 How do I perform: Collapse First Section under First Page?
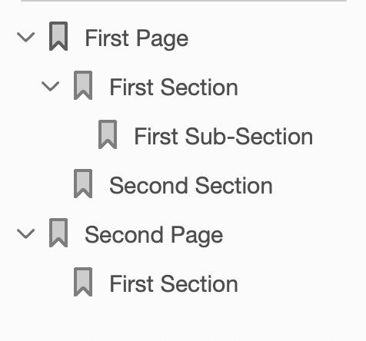pyautogui.click(x=50, y=86)
